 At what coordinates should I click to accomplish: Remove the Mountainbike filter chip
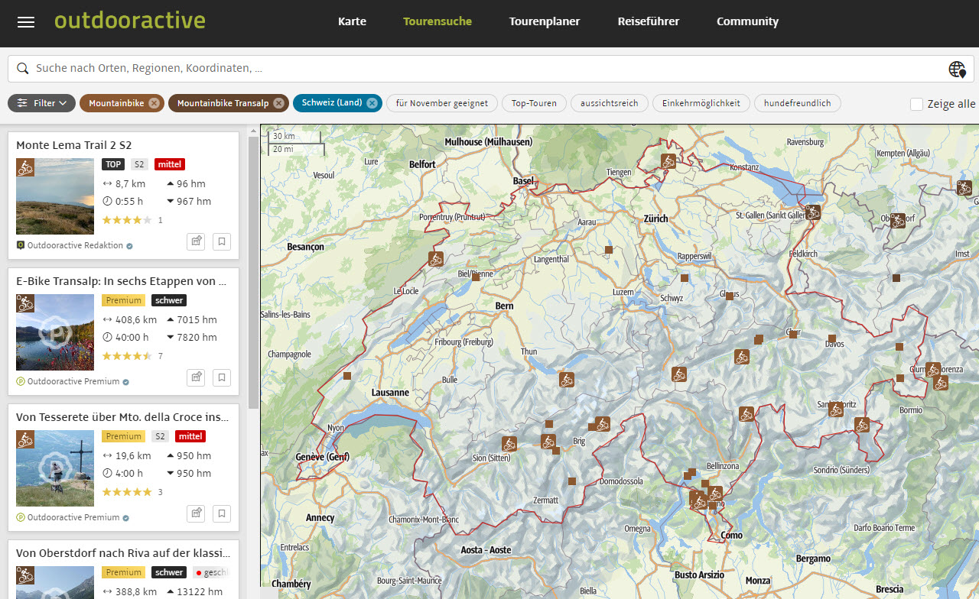154,103
